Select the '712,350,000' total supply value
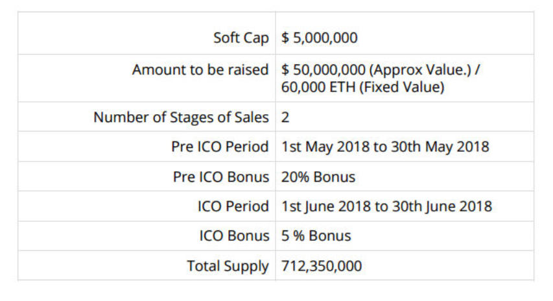Viewport: 553px width, 301px height. 322,265
